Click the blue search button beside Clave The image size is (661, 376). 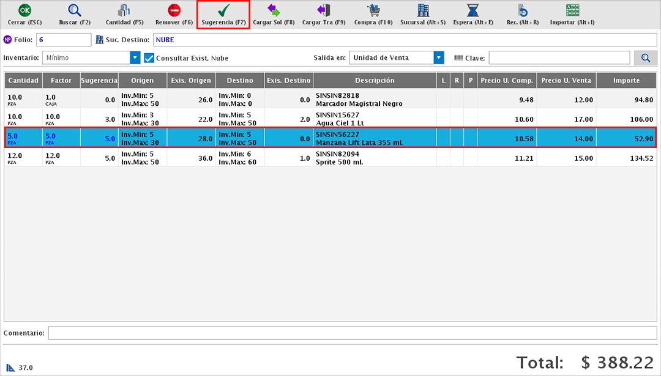point(645,58)
